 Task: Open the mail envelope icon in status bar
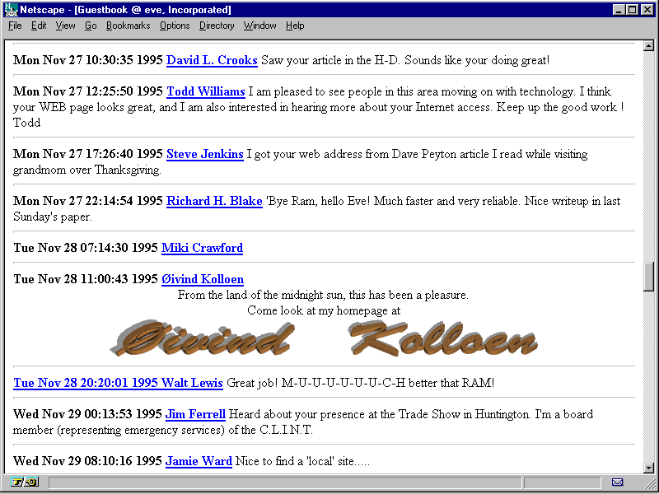point(617,482)
